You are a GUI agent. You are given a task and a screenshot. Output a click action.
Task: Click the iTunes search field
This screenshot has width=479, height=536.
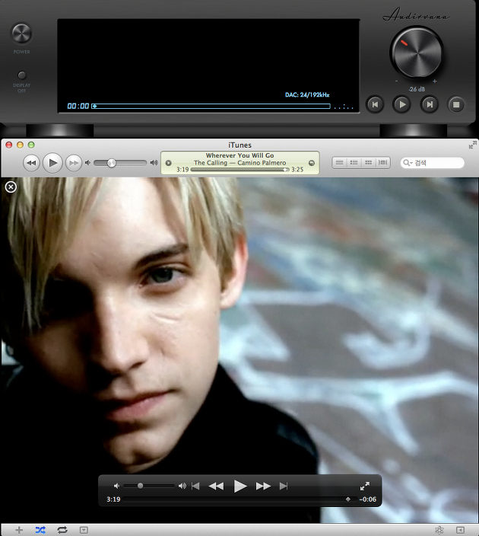tap(432, 163)
